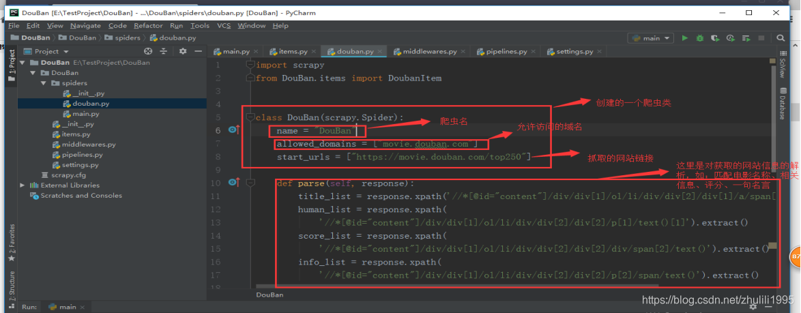Collapse the DouBan root project folder

pyautogui.click(x=22, y=63)
